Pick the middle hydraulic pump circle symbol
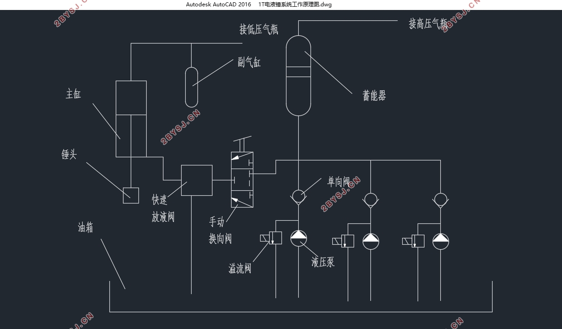The image size is (562, 329). click(x=371, y=241)
